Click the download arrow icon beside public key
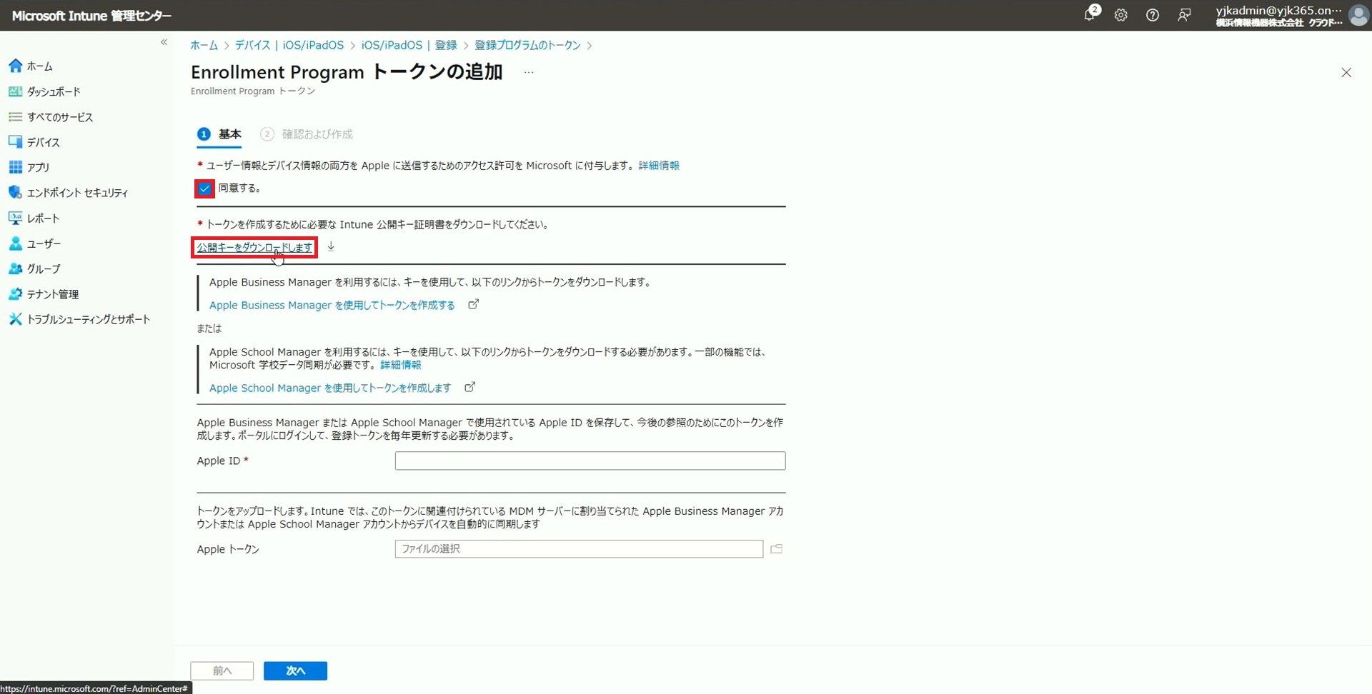The image size is (1372, 694). [331, 246]
